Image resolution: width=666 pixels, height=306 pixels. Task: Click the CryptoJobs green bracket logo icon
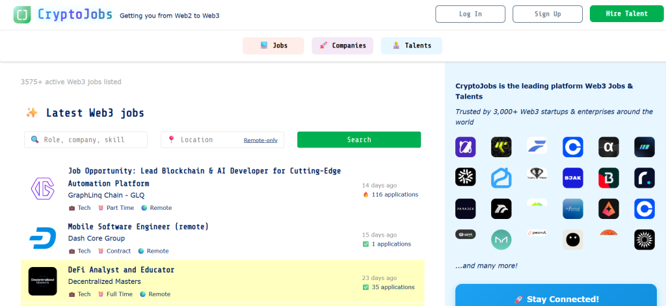pos(22,14)
